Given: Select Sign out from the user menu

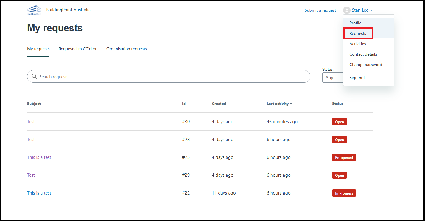Looking at the screenshot, I should click(357, 78).
